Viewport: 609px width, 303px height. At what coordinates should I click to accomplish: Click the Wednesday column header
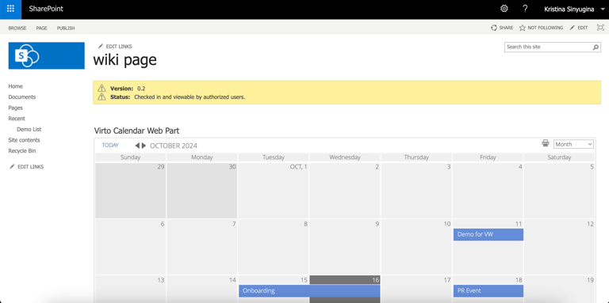(x=345, y=157)
